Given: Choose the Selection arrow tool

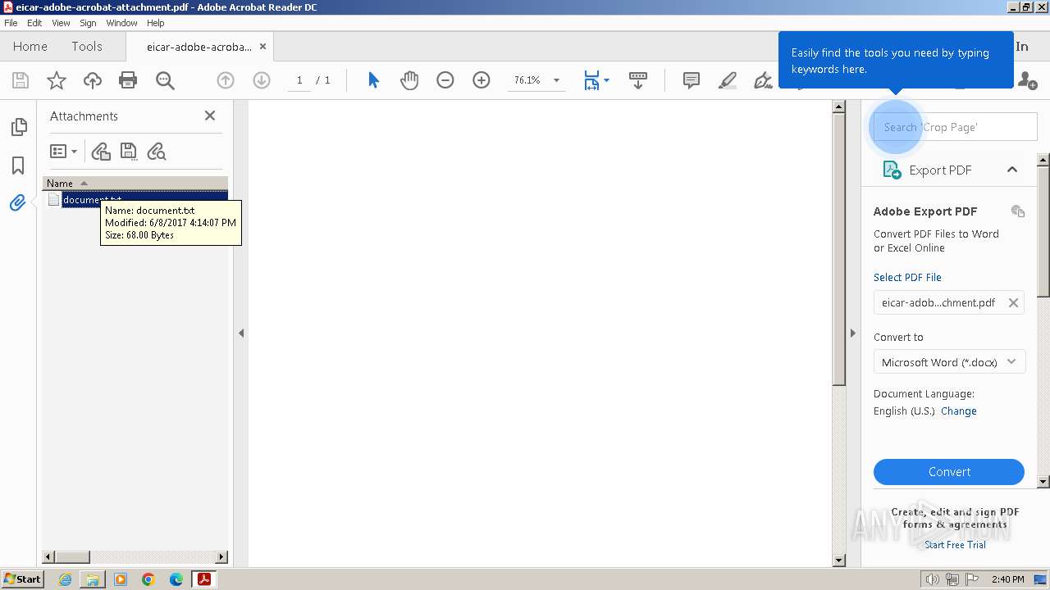Looking at the screenshot, I should 374,80.
